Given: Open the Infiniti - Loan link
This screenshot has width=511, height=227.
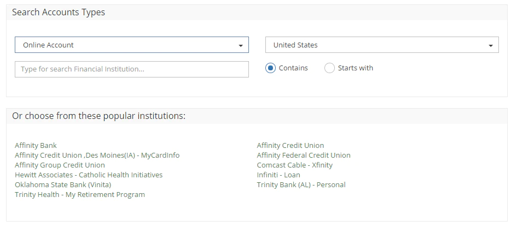Looking at the screenshot, I should tap(278, 175).
